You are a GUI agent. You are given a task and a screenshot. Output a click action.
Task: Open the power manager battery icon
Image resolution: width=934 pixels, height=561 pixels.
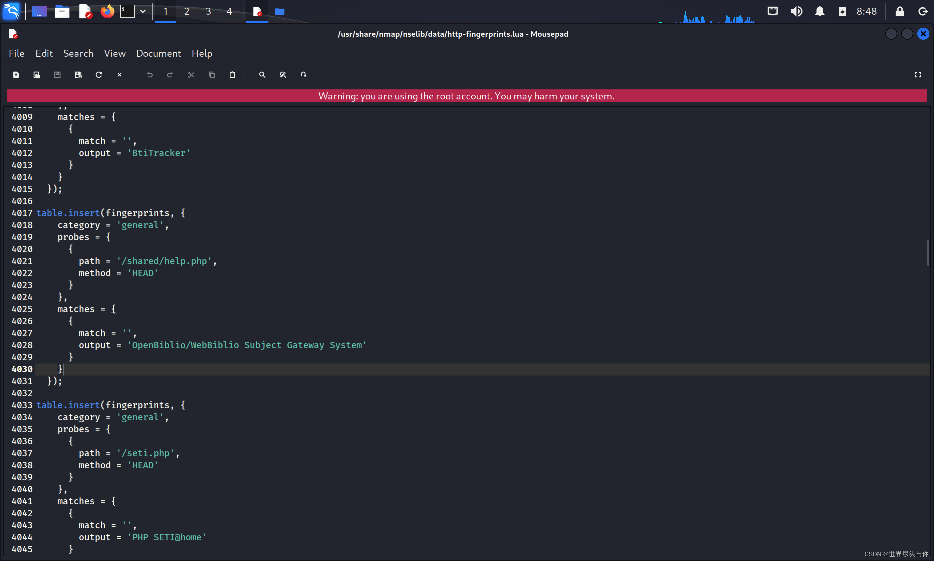click(x=842, y=11)
